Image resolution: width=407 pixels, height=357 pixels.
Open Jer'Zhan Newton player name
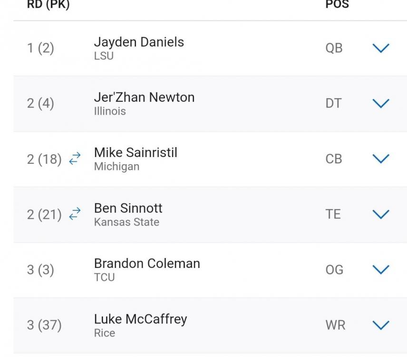(x=144, y=97)
